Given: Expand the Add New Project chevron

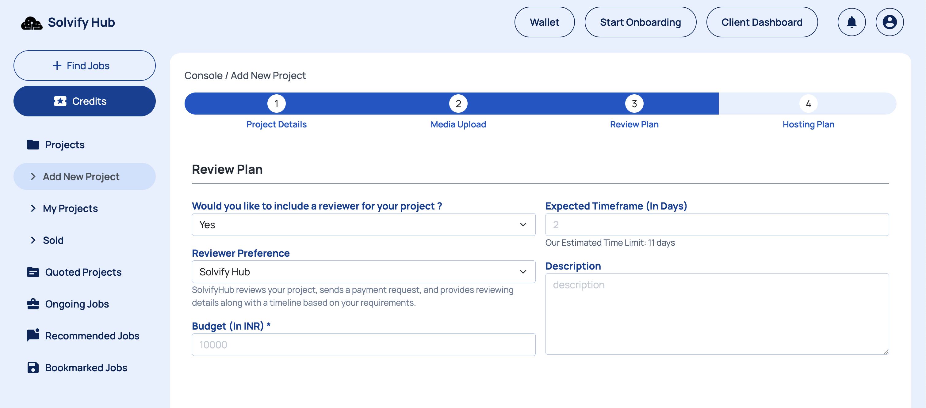Looking at the screenshot, I should click(x=33, y=177).
